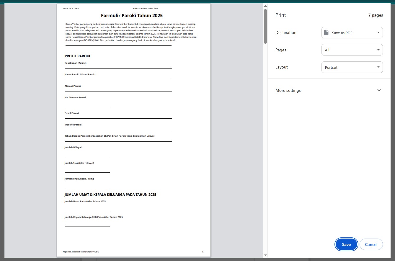Click the Destination field's dropdown arrow

point(378,33)
